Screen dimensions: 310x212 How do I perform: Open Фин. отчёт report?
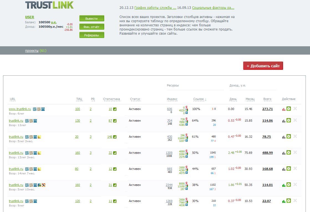tap(92, 27)
